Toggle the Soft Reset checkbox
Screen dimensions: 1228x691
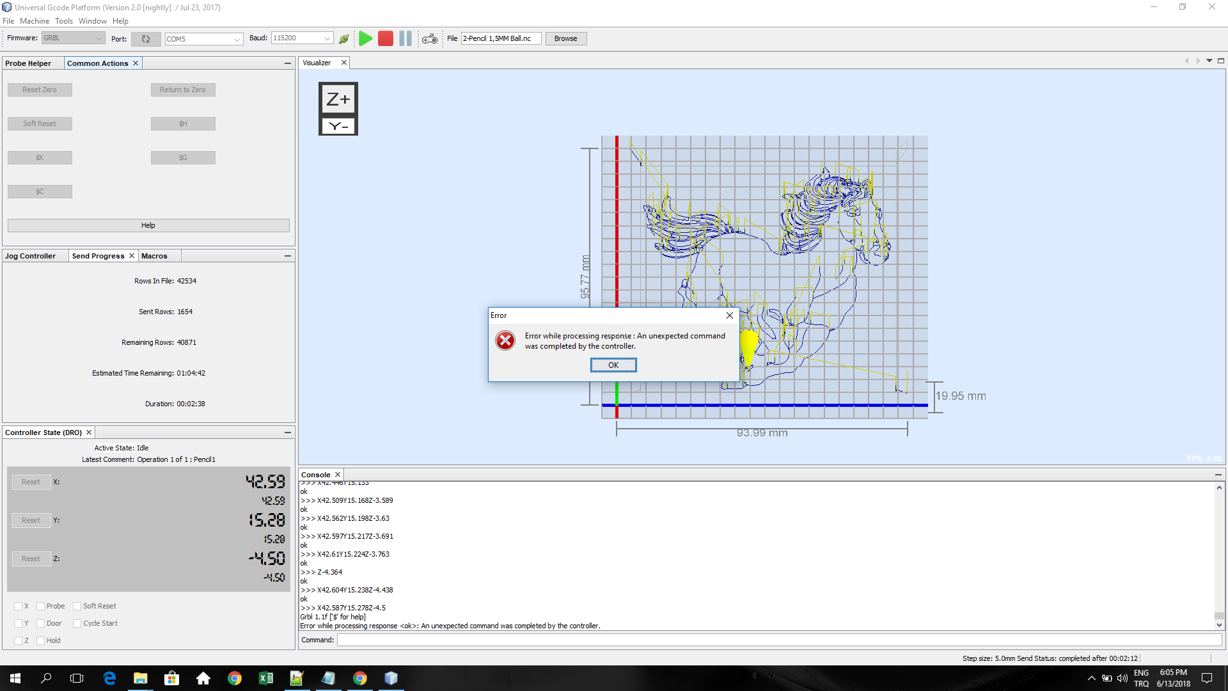77,606
